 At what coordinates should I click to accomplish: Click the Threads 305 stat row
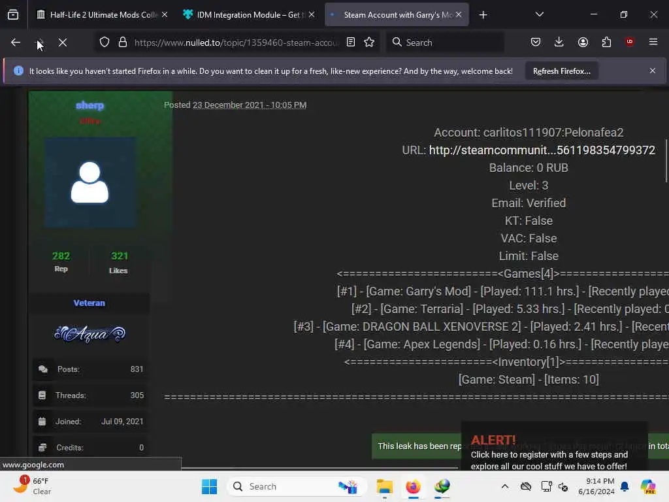[x=90, y=395]
